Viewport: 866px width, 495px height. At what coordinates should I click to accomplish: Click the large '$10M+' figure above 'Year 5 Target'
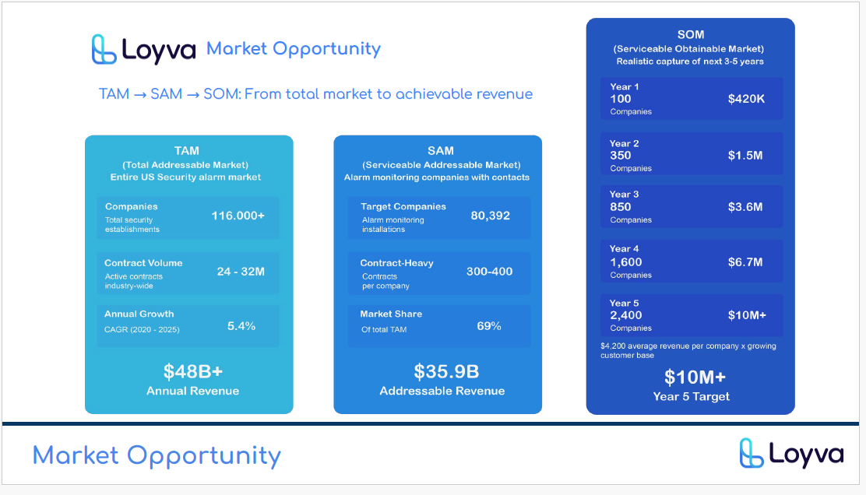click(695, 377)
